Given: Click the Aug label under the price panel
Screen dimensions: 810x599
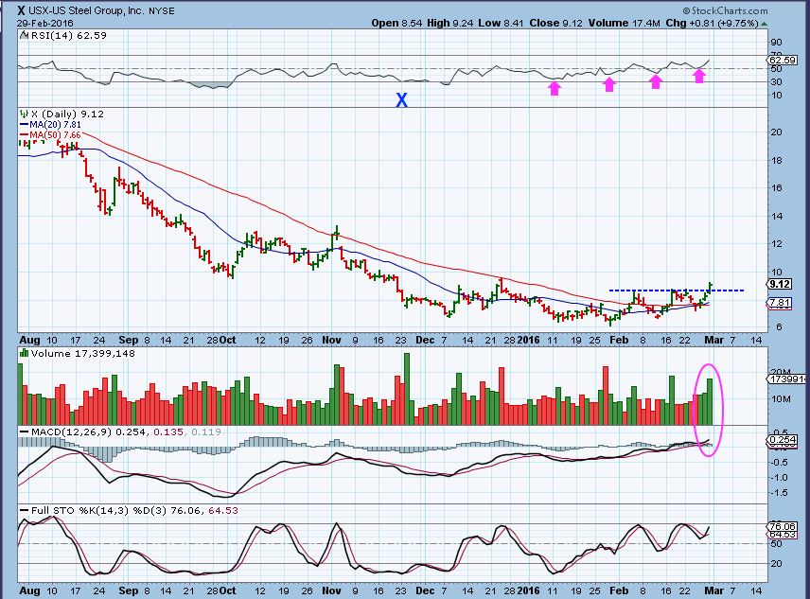Looking at the screenshot, I should tap(29, 340).
